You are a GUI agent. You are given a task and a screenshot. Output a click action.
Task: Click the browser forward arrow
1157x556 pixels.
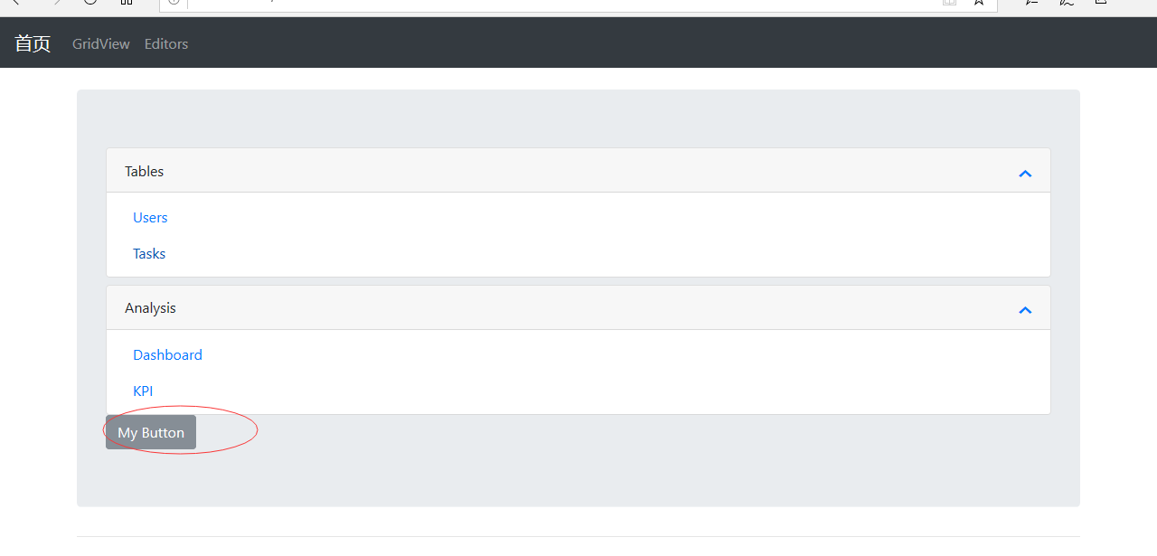click(x=56, y=3)
